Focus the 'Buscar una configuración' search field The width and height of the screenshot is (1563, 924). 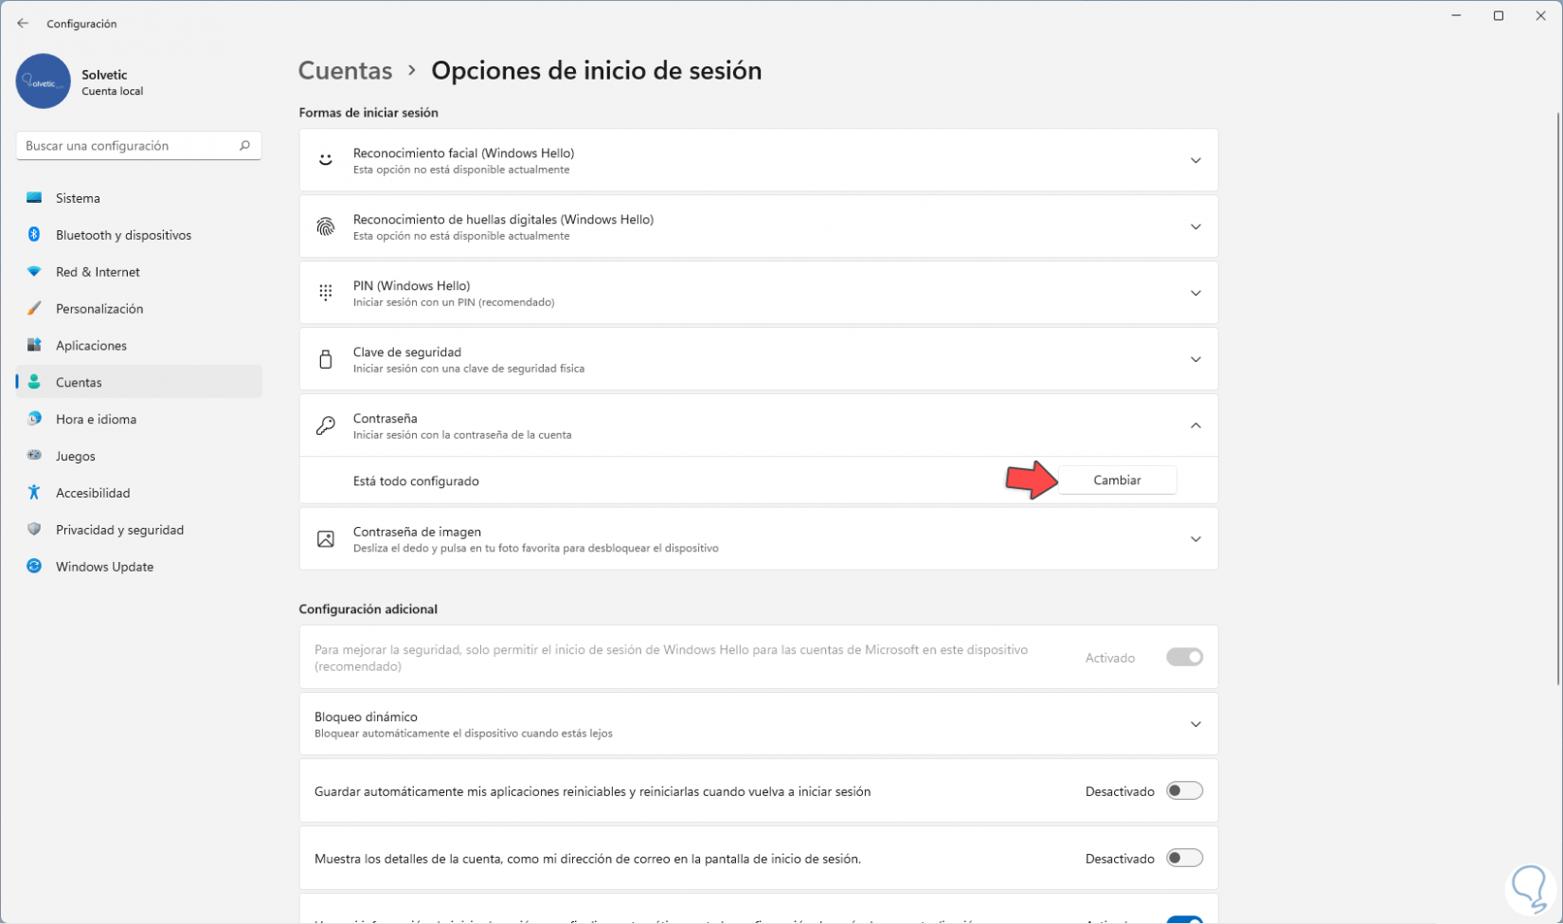pos(138,146)
